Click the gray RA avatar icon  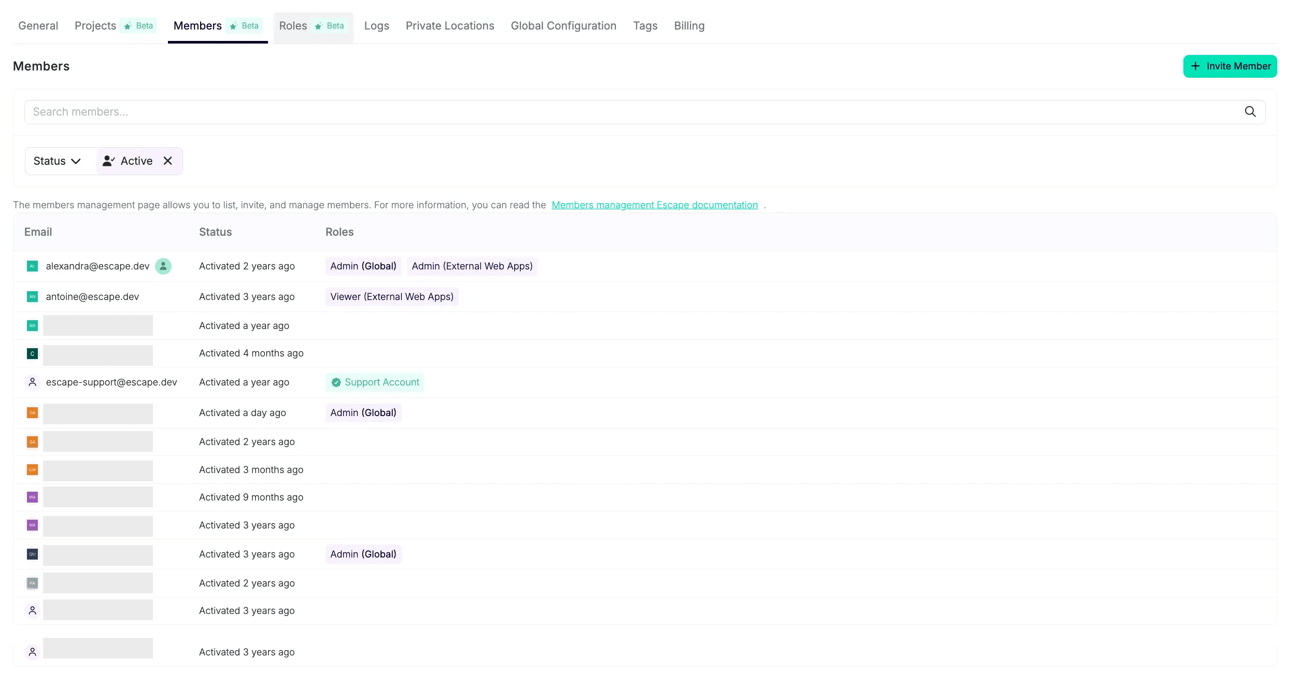(x=32, y=583)
